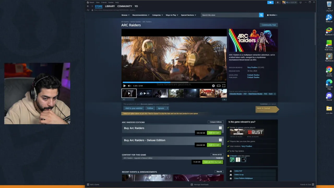Click Compare Editions button
Viewport: 334px width, 188px height.
click(216, 122)
